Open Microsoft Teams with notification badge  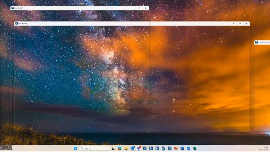(139, 148)
